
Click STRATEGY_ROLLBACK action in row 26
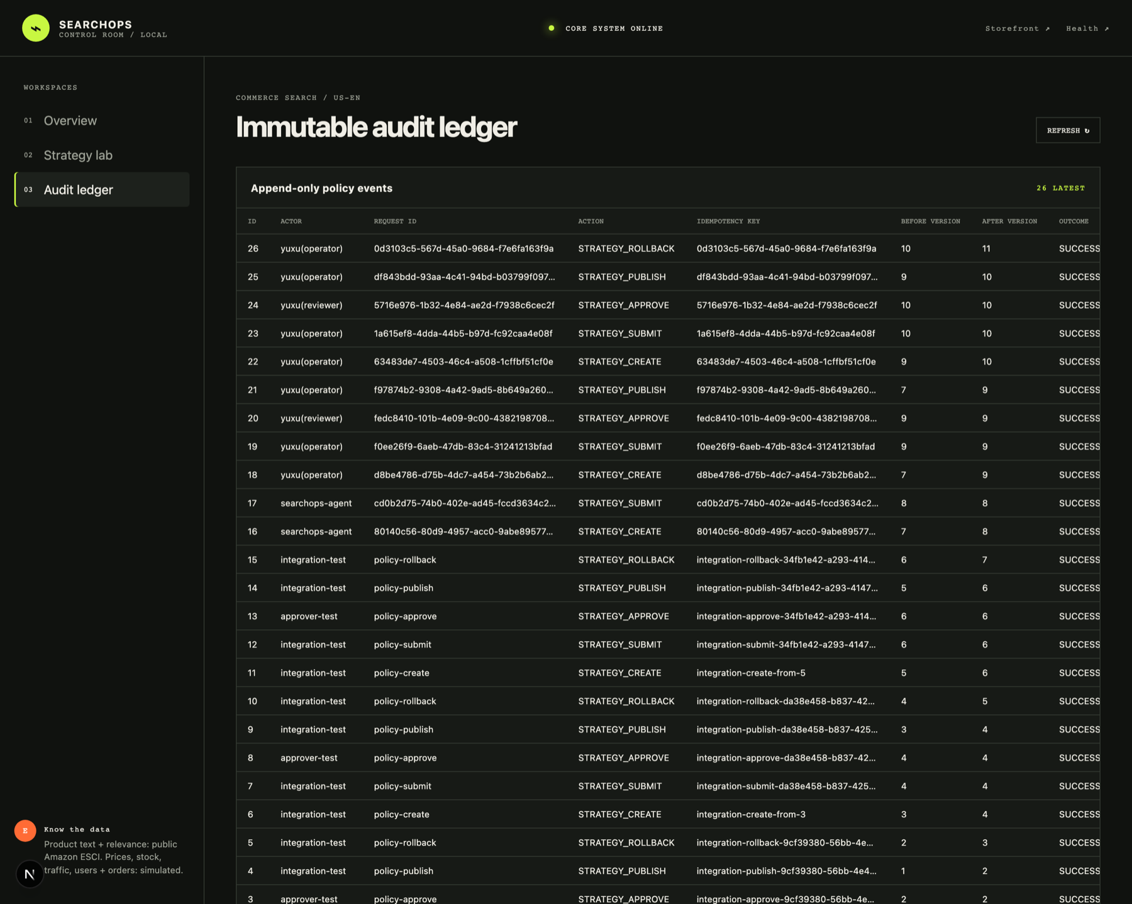(x=626, y=248)
